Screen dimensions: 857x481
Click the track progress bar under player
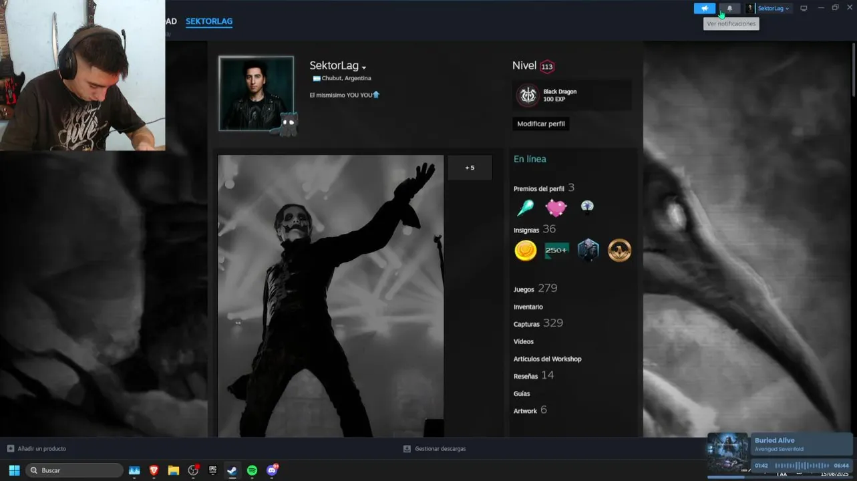click(780, 477)
